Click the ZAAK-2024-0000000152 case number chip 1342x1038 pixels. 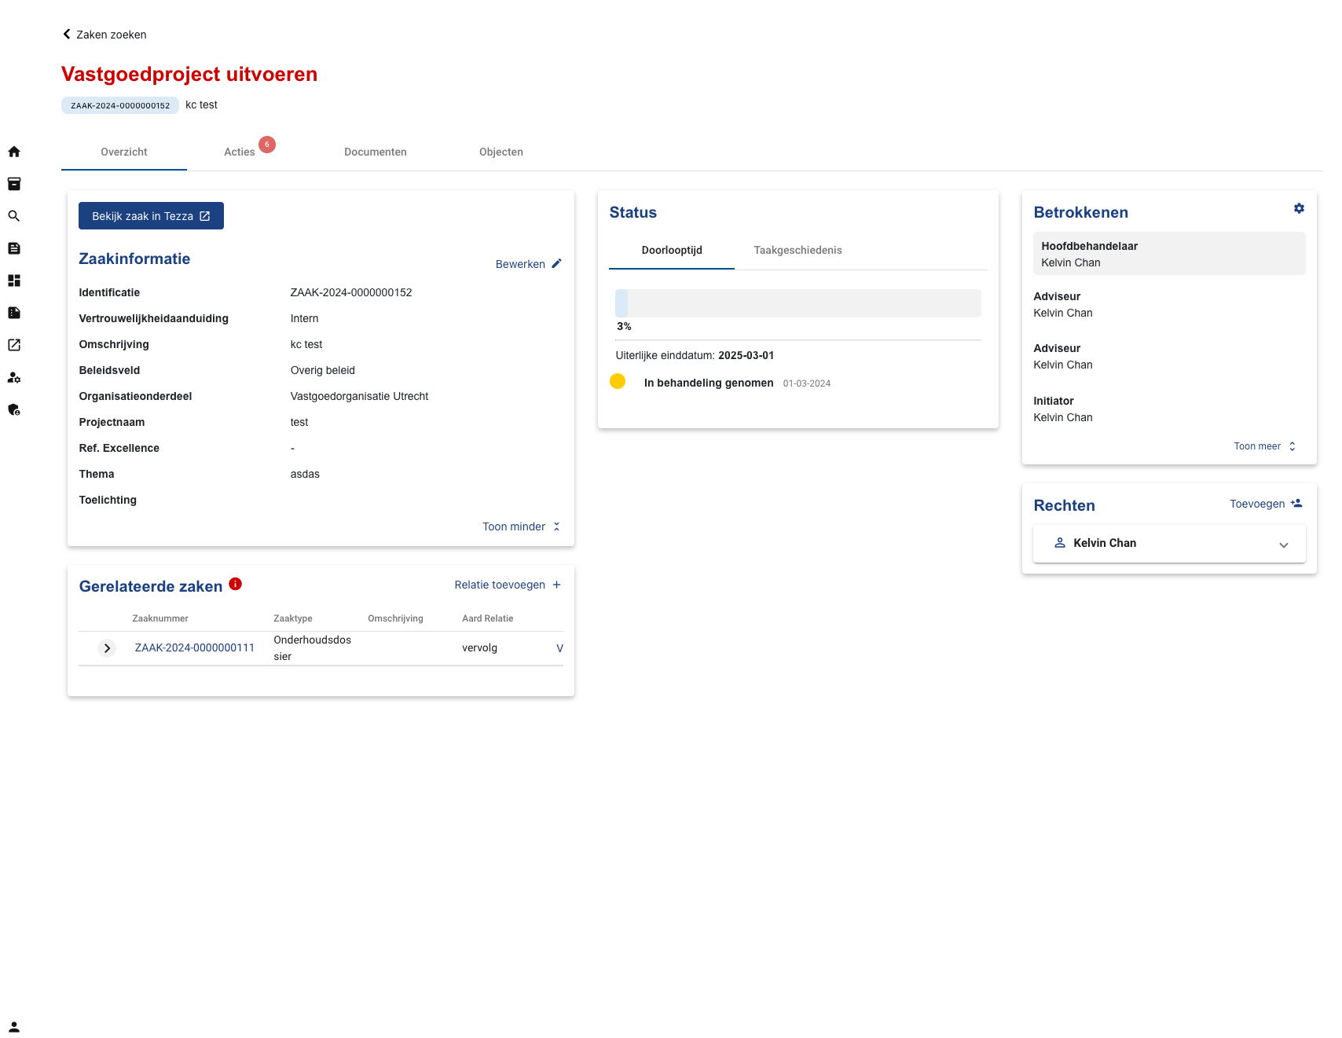click(x=120, y=105)
